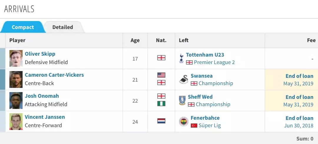Click the Nigeria flag for Josh Onomah
This screenshot has width=318, height=144.
click(x=161, y=104)
